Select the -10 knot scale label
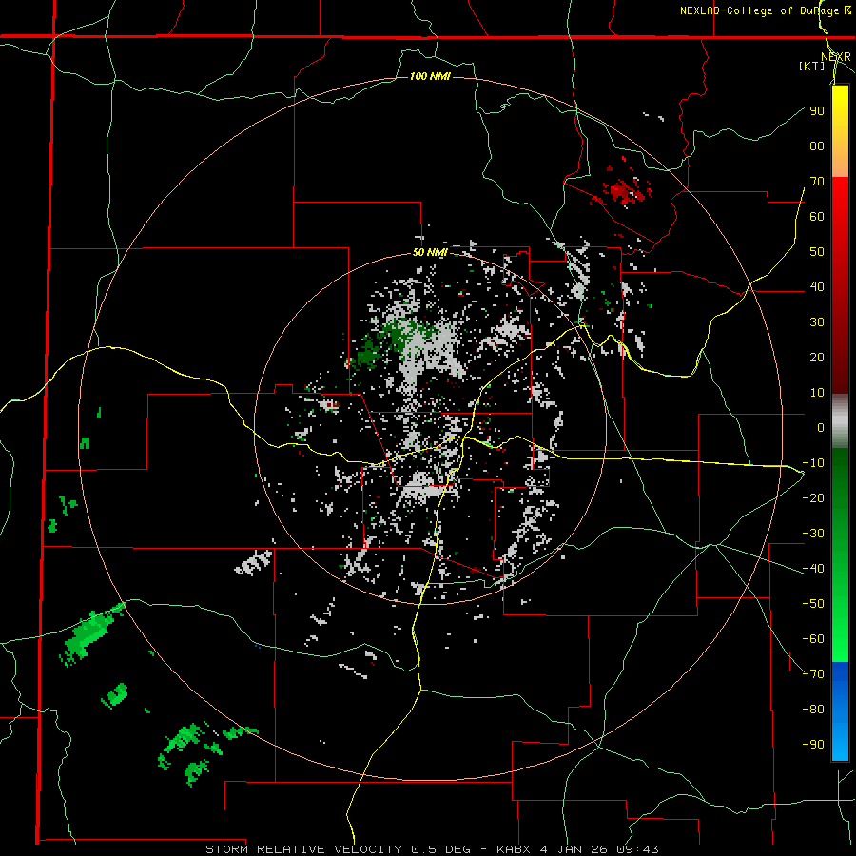This screenshot has width=856, height=856. tap(813, 463)
